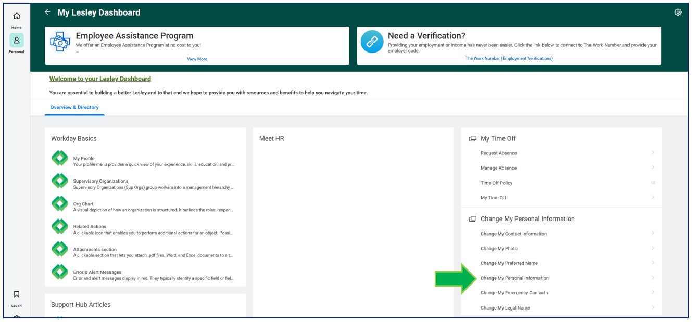
Task: Click Request Absence text
Action: click(x=499, y=153)
